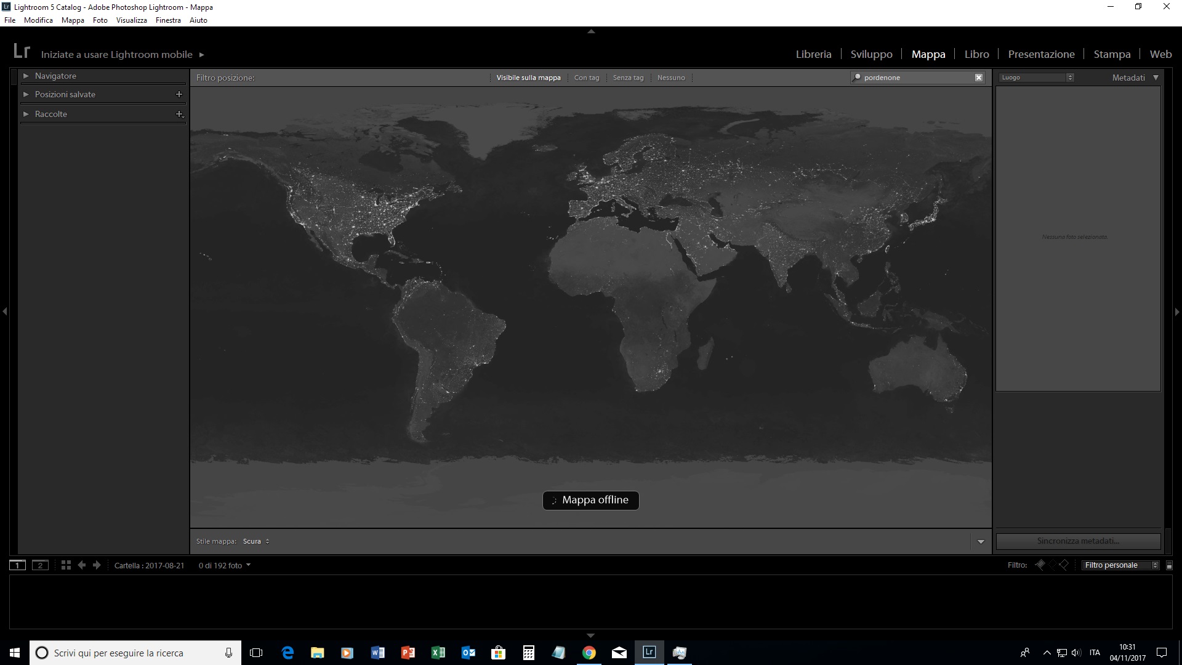Viewport: 1182px width, 665px height.
Task: Click the Lightroom logo icon top left
Action: pos(22,52)
